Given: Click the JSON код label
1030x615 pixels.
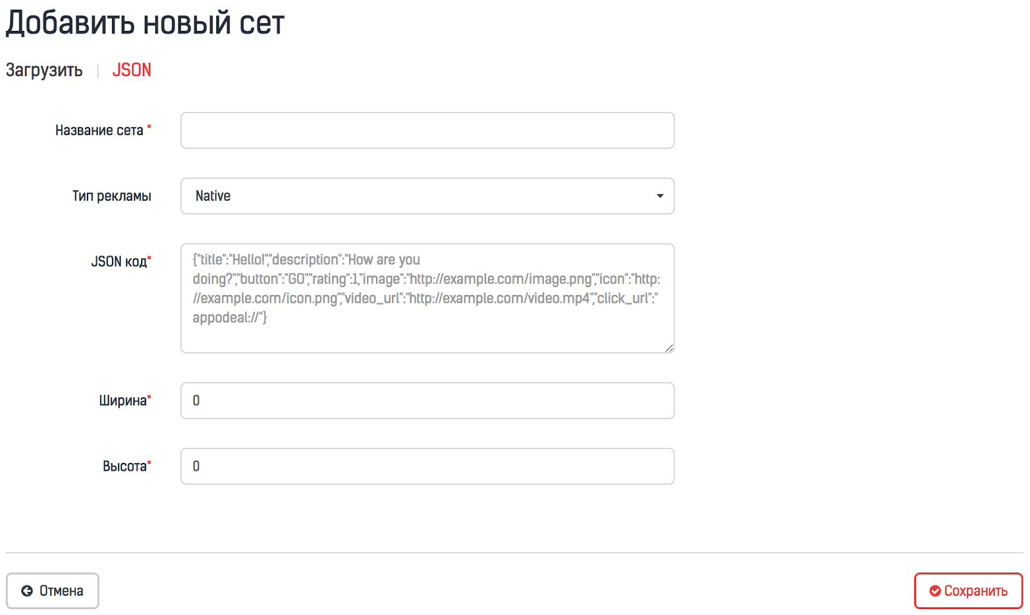Looking at the screenshot, I should (x=118, y=261).
